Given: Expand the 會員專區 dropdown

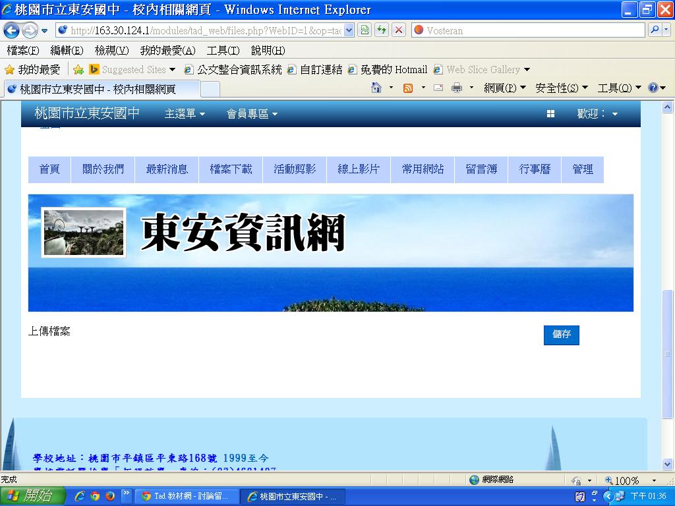Looking at the screenshot, I should 252,114.
